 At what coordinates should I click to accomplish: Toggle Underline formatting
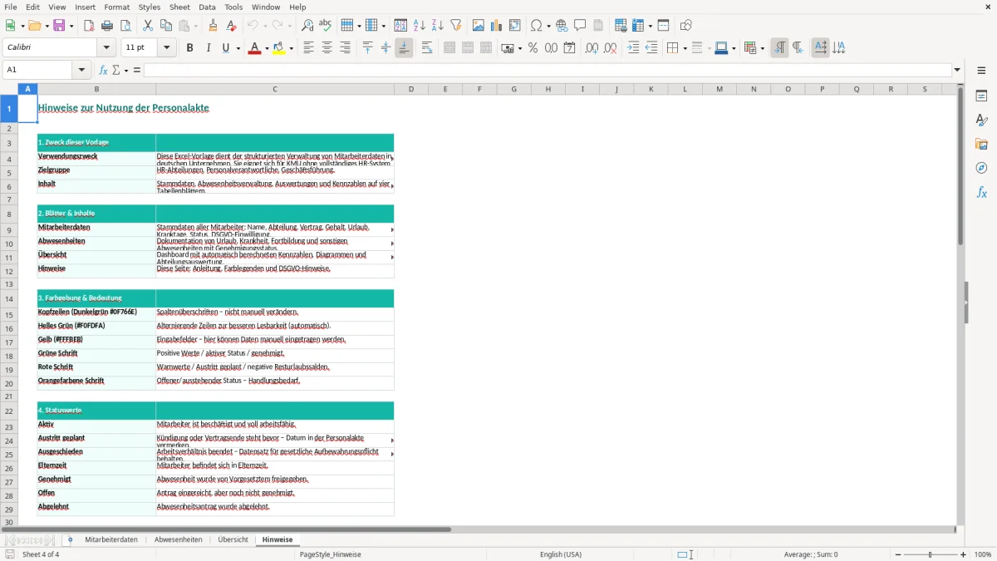pos(225,48)
